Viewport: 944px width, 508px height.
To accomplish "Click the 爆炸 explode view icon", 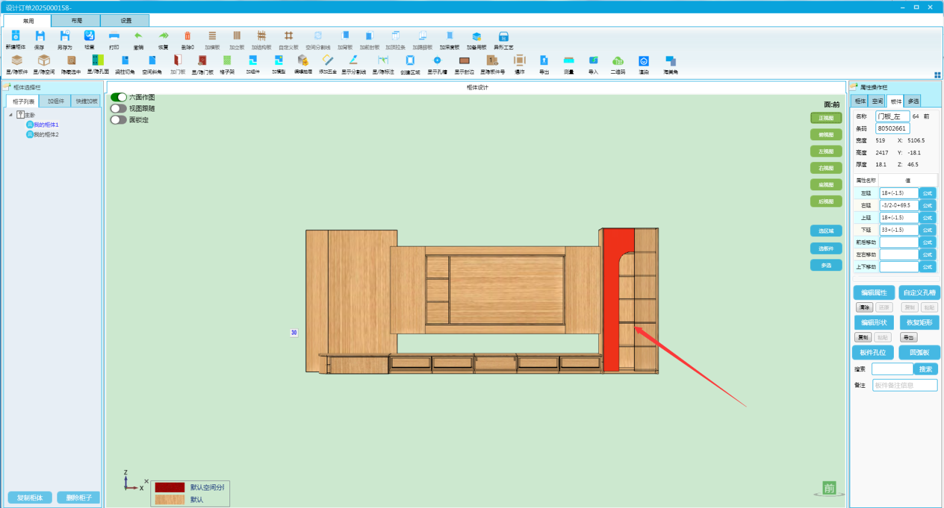I will [519, 60].
